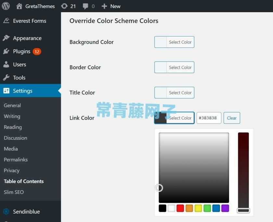Viewport: 273px width, 222px height.
Task: Click the Settings sliders icon
Action: click(x=6, y=91)
